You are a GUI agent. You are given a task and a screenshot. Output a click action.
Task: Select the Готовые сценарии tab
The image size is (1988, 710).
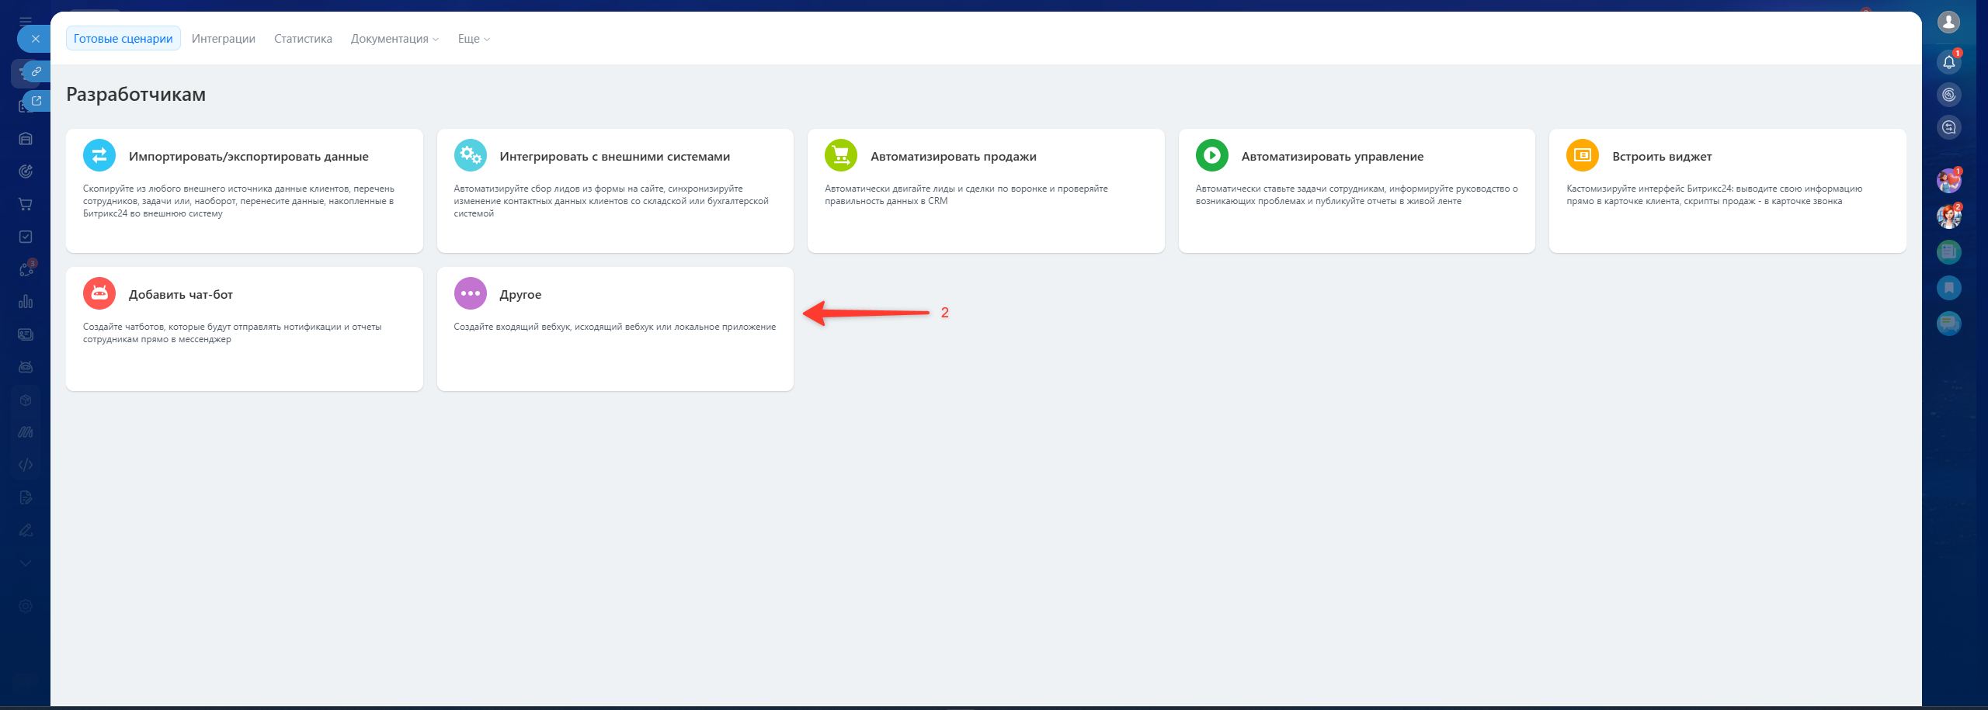(x=123, y=39)
